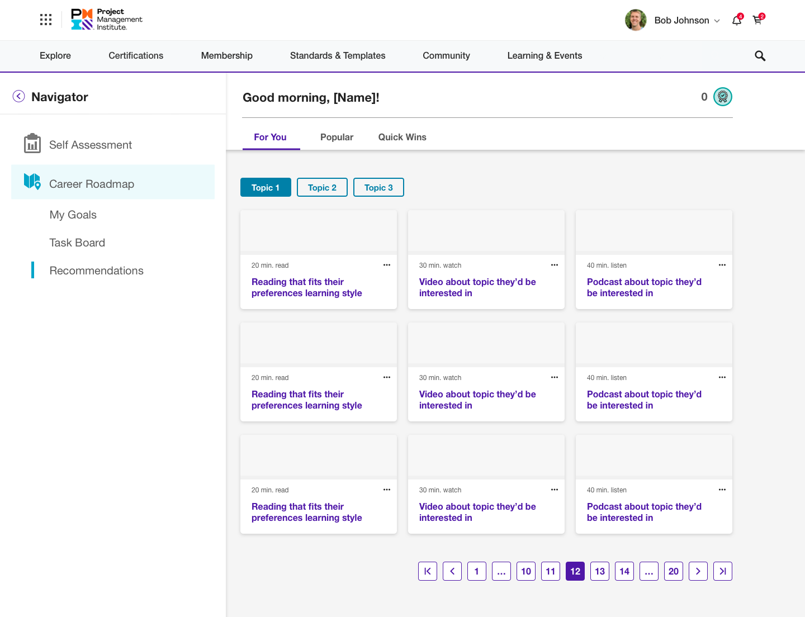Go to page 14
Viewport: 805px width, 617px height.
624,571
